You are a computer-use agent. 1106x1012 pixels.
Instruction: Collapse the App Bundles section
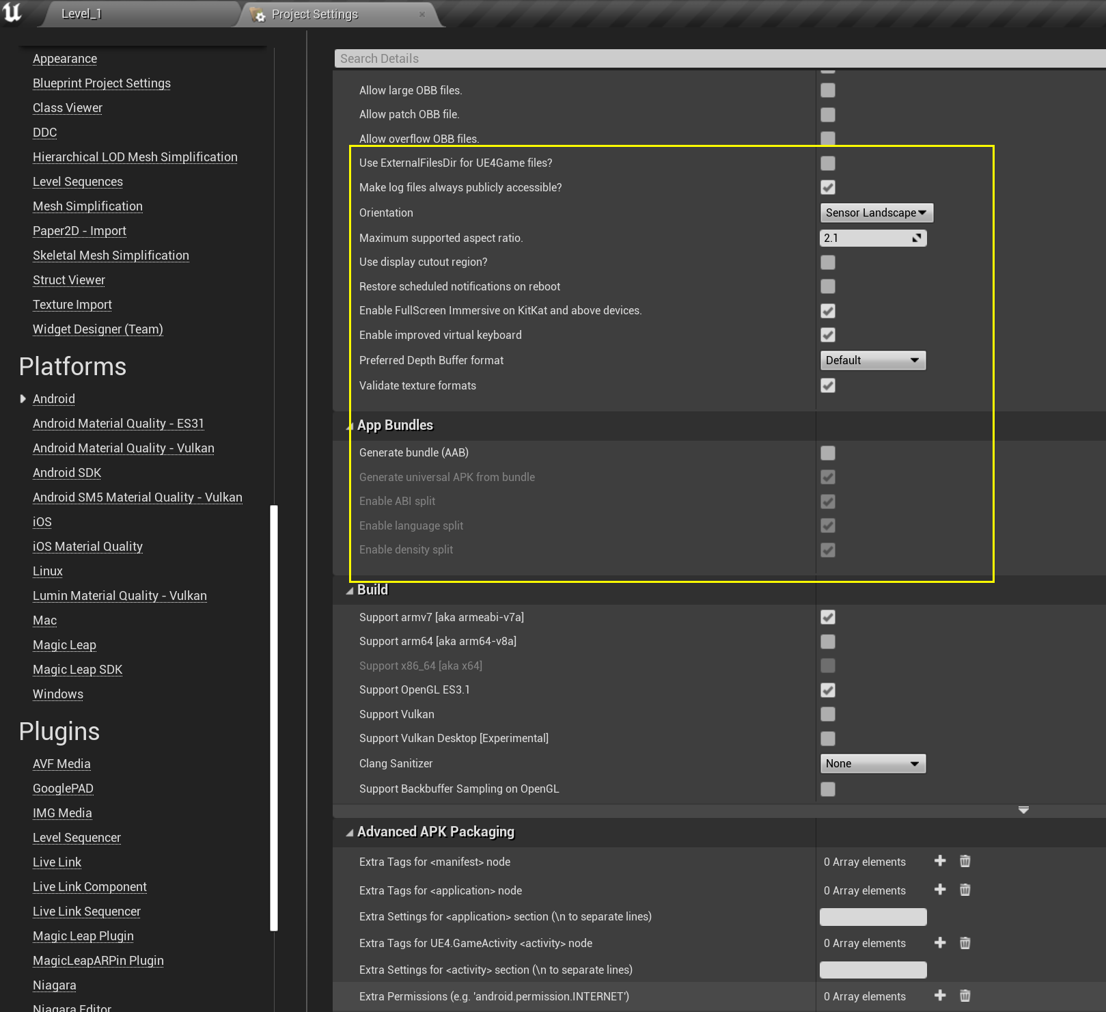point(350,426)
